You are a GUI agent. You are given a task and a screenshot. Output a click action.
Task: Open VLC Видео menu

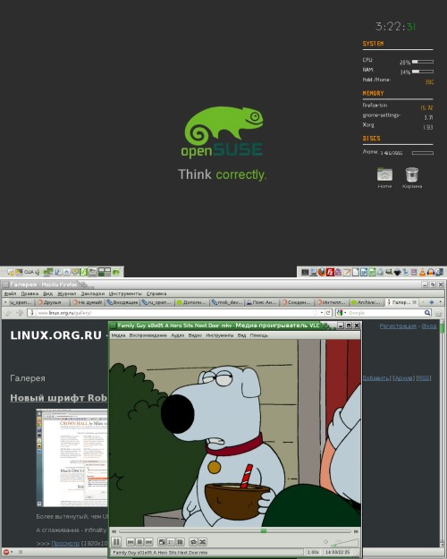(x=195, y=335)
